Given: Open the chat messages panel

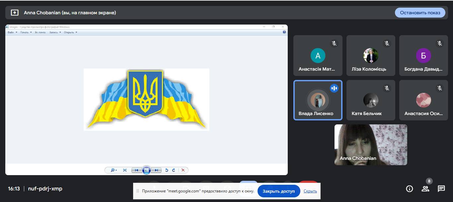Looking at the screenshot, I should [441, 189].
